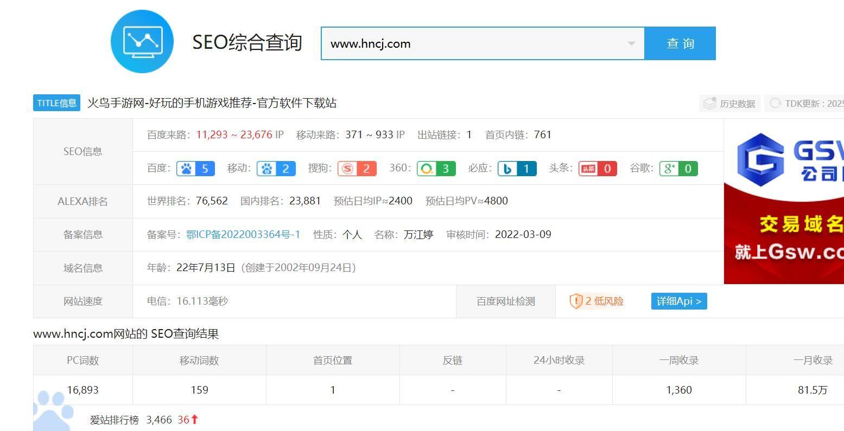
Task: Click the 审核时间 2022-03-09 value
Action: coord(523,235)
